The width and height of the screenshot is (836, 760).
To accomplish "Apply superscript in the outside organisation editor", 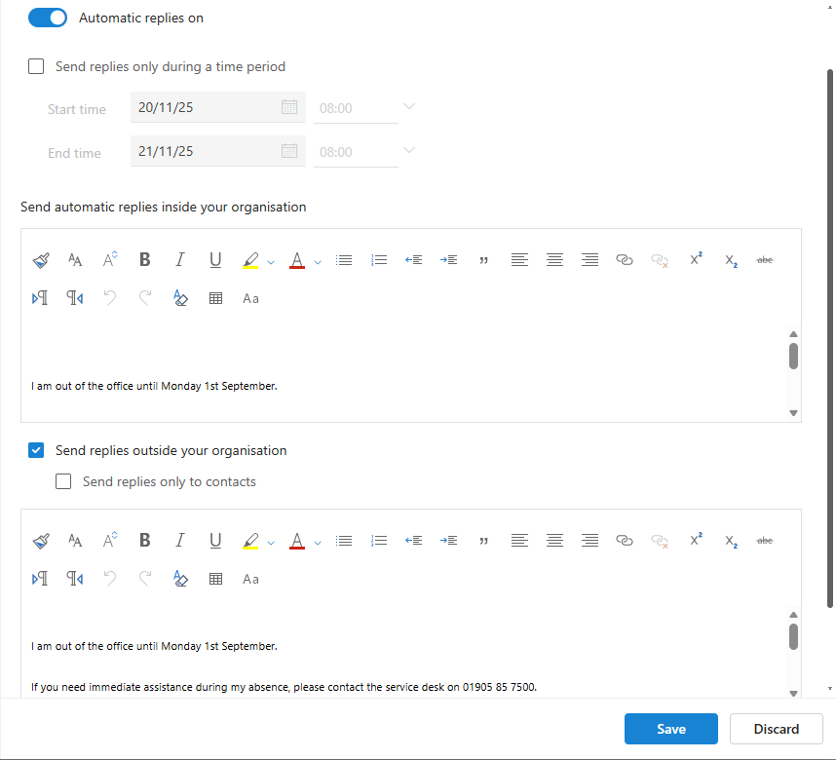I will point(696,541).
